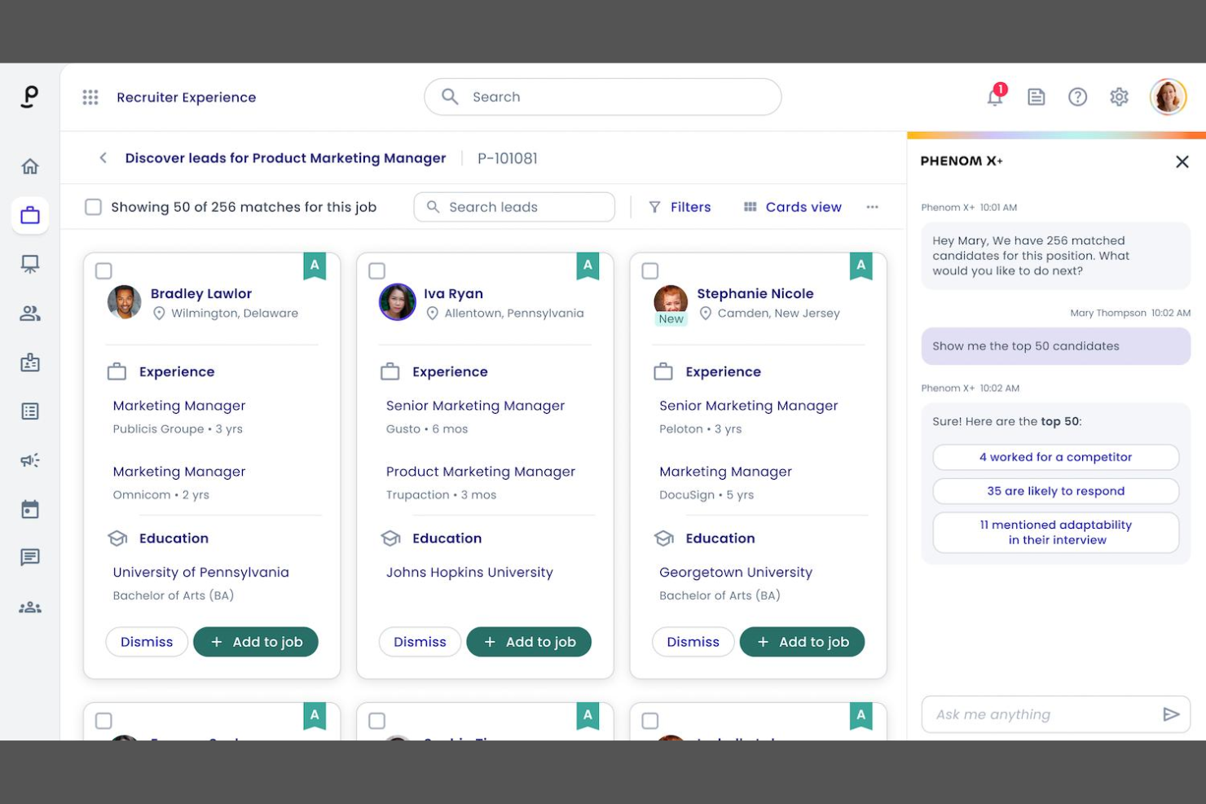Open Bradley Lawlor's profile name link

coord(201,293)
